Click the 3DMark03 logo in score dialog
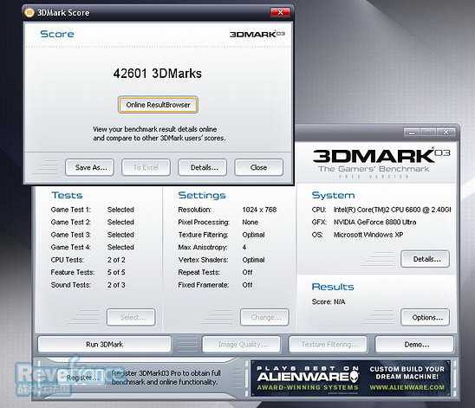The height and width of the screenshot is (408, 475). point(257,34)
